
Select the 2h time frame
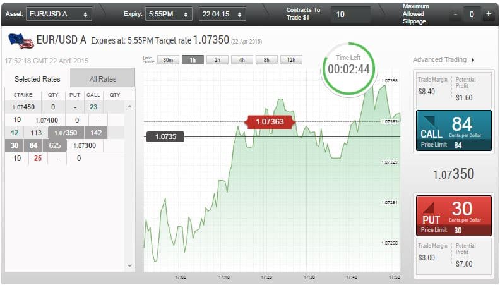click(x=217, y=60)
